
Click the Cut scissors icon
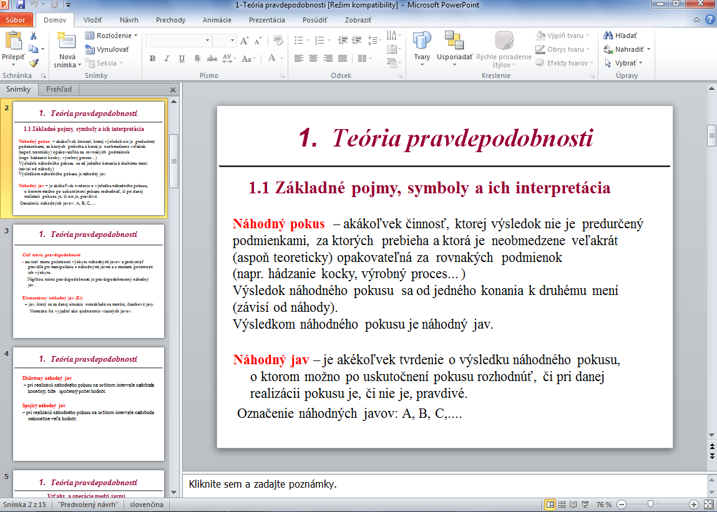click(x=34, y=36)
